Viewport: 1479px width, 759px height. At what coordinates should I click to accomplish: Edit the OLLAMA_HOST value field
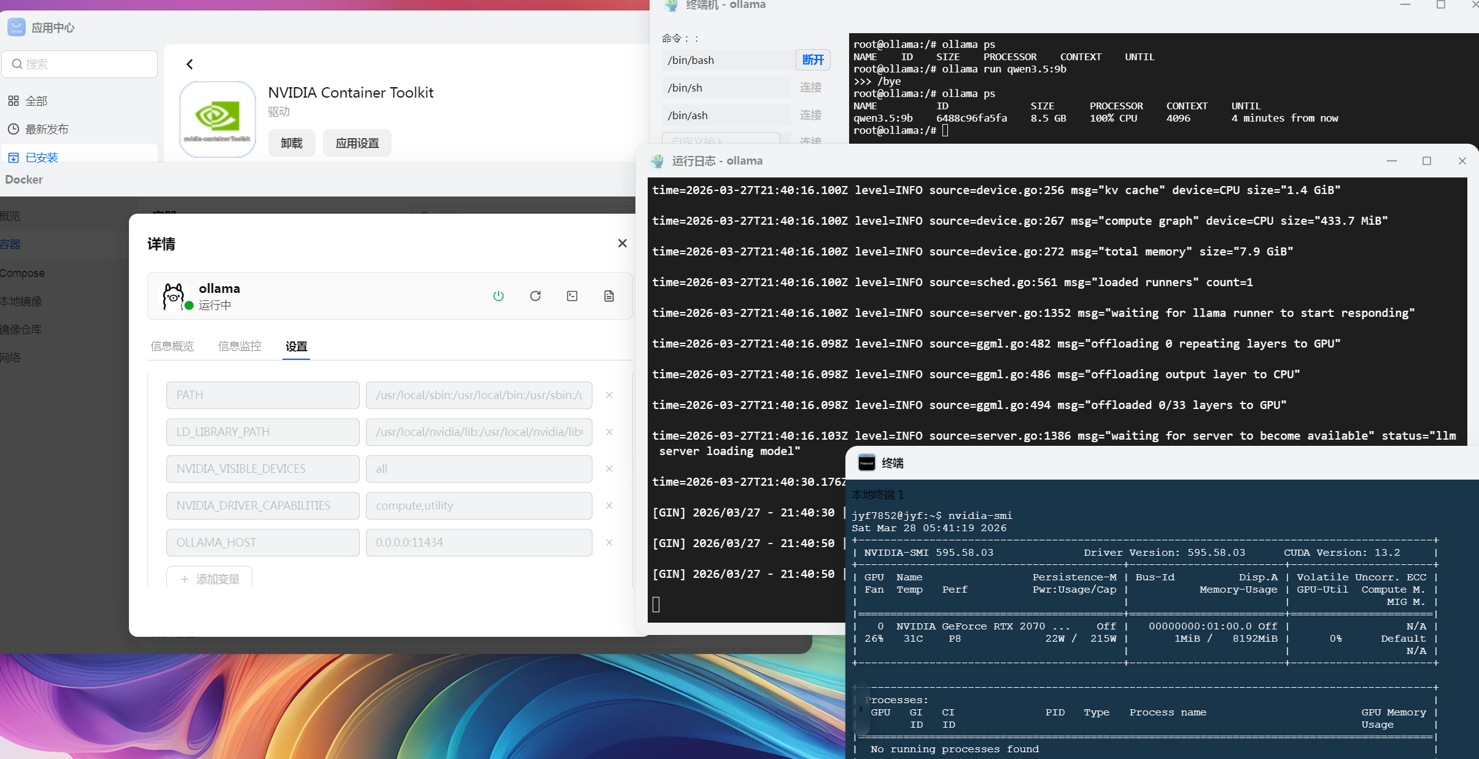pyautogui.click(x=479, y=543)
